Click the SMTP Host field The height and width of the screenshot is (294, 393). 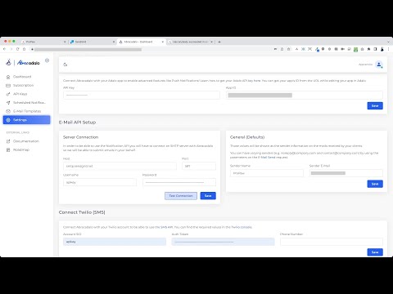point(120,166)
